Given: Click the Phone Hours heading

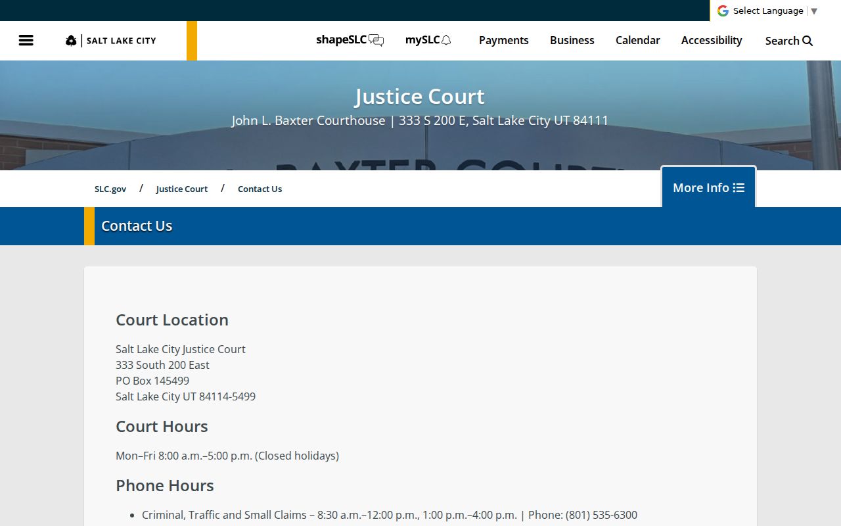Looking at the screenshot, I should [165, 485].
